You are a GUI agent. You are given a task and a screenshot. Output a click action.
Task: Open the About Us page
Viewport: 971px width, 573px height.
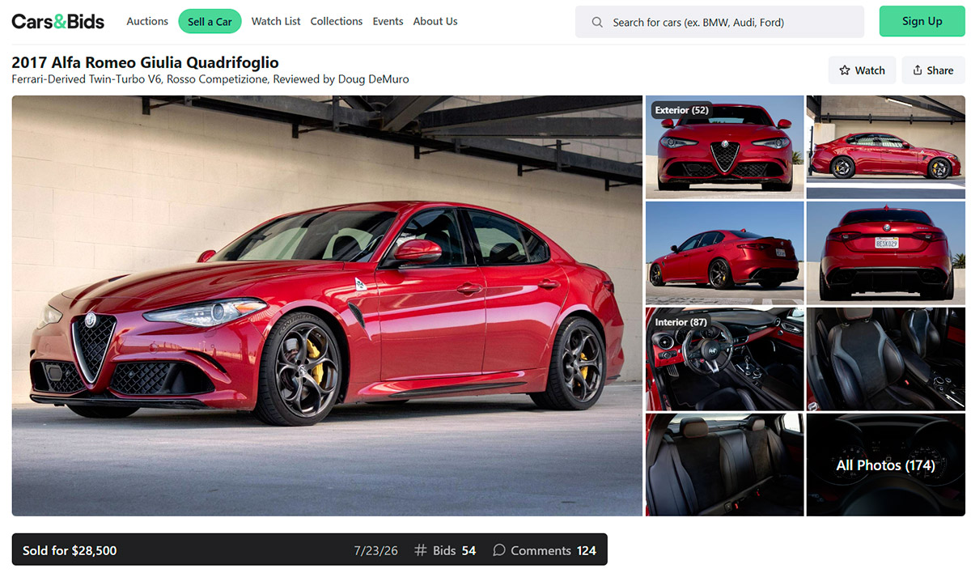(x=435, y=21)
